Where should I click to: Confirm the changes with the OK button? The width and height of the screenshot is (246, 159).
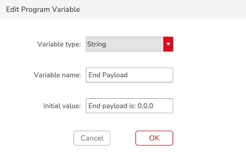click(154, 138)
